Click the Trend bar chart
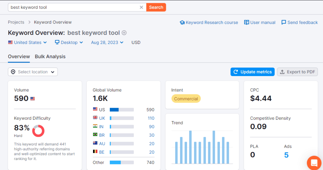This screenshot has height=170, width=323. coord(202,147)
